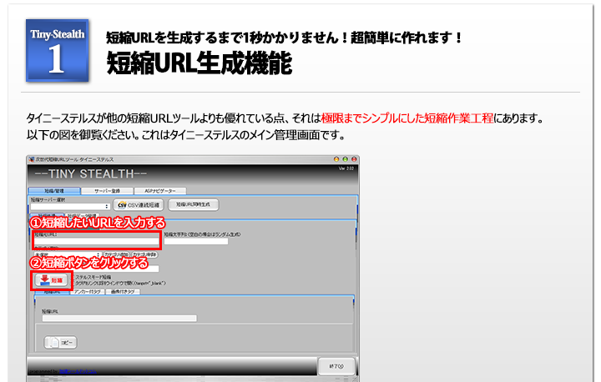Viewport: 601px width, 382px height.
Task: Switch to the アンカー付タグ tab
Action: (x=87, y=292)
